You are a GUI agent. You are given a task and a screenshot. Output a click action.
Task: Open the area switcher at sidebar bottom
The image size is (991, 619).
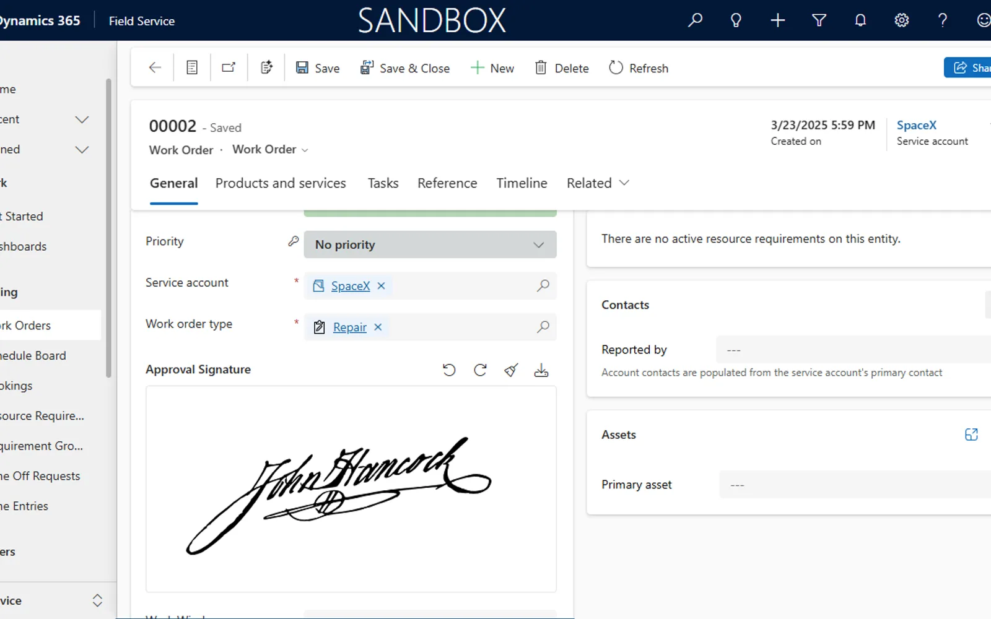(x=97, y=600)
